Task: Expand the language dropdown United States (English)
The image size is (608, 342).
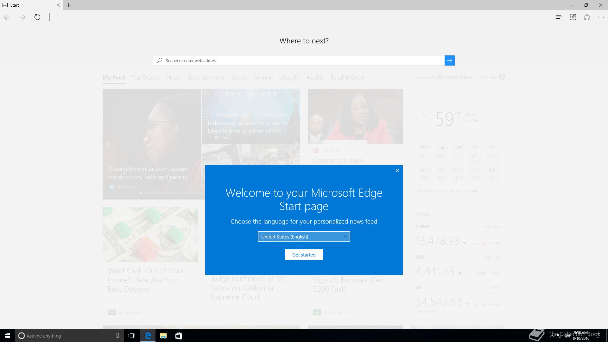Action: (x=304, y=237)
